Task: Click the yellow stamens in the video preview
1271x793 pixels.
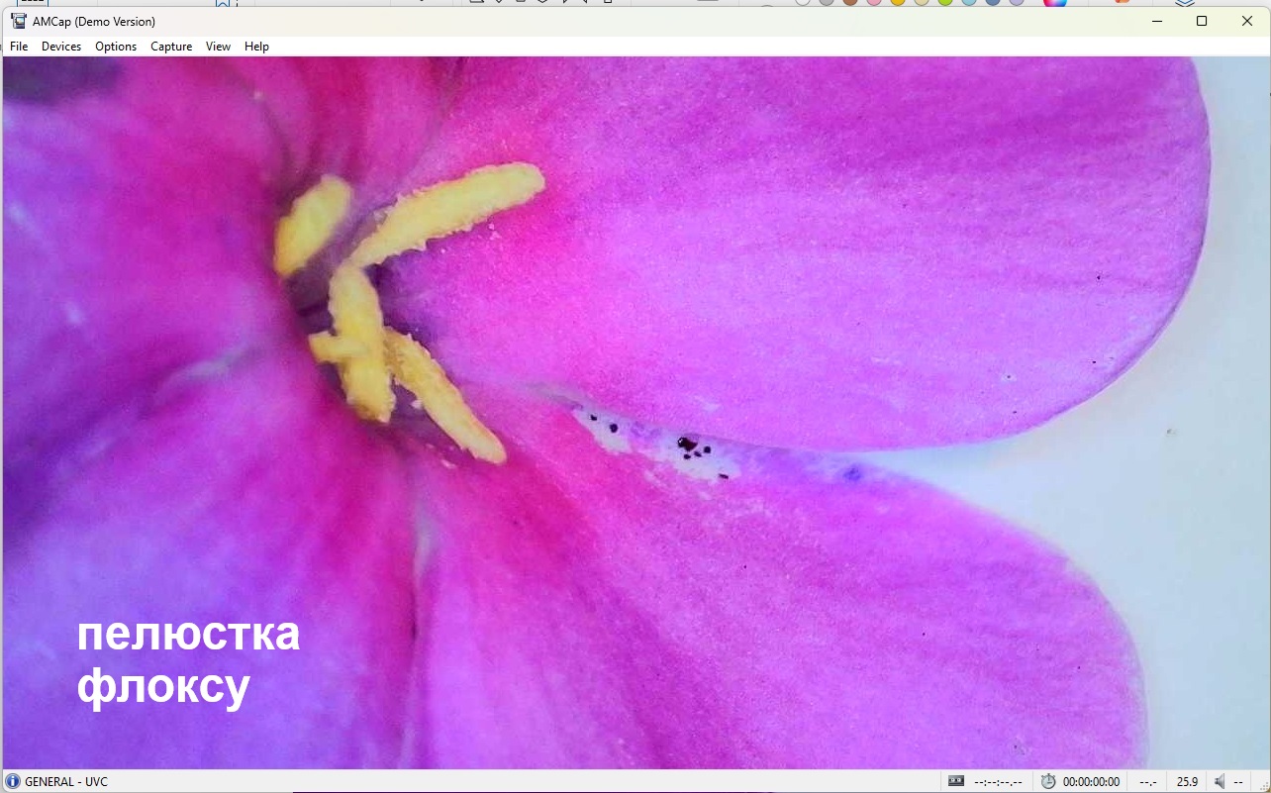Action: [396, 297]
